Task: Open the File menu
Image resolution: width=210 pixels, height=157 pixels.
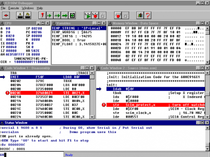Action: click(x=3, y=8)
